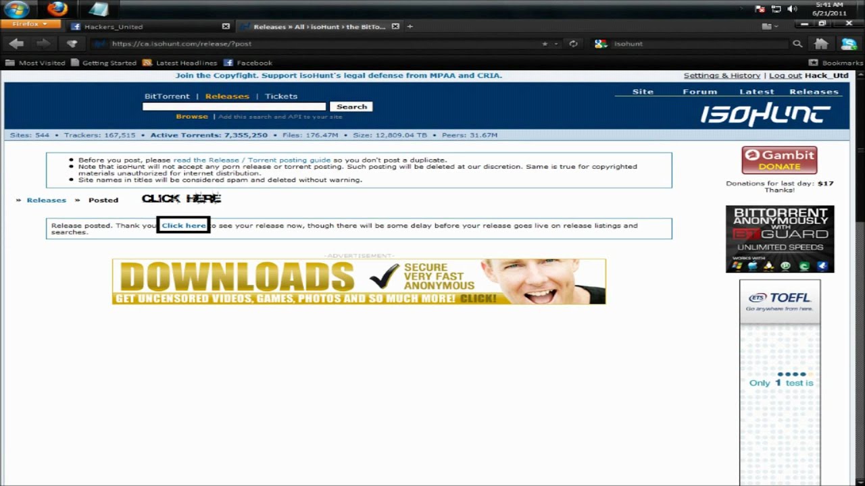The width and height of the screenshot is (865, 486).
Task: Click the isoHunt logo
Action: (x=766, y=115)
